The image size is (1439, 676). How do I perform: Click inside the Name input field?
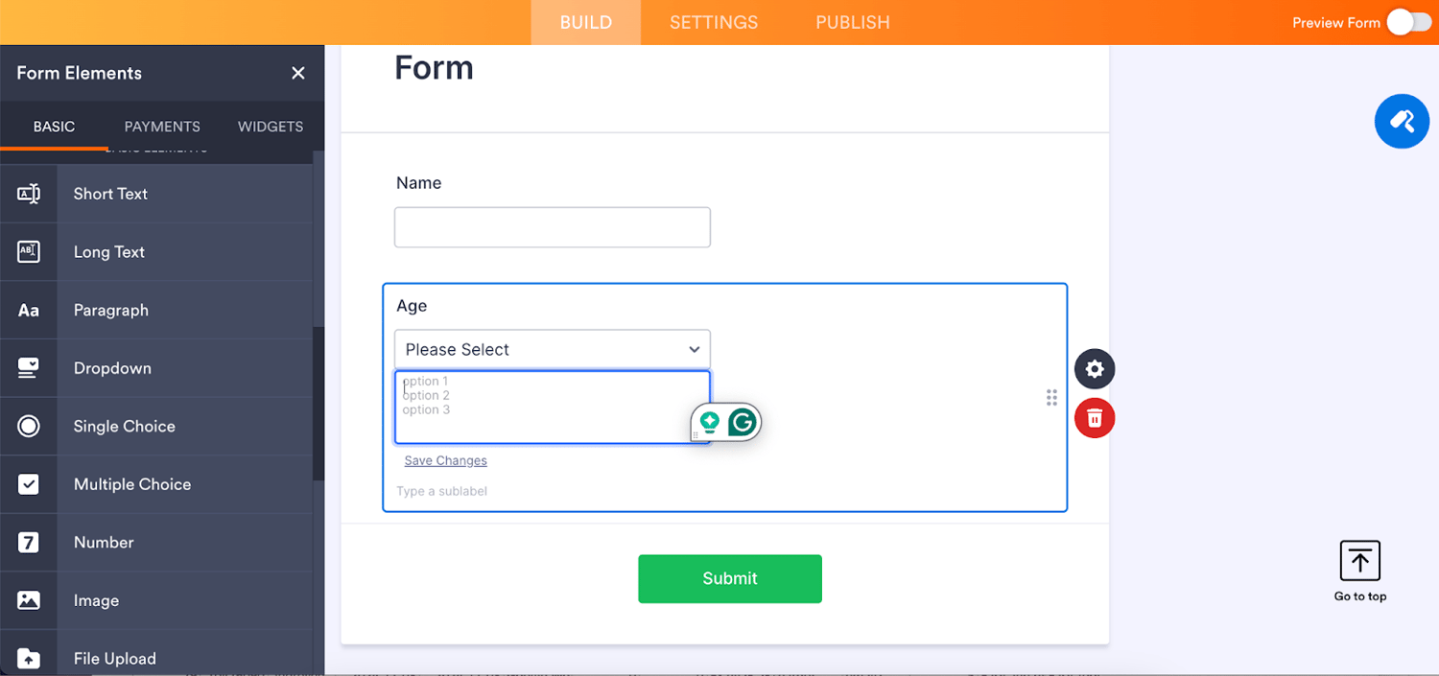552,226
